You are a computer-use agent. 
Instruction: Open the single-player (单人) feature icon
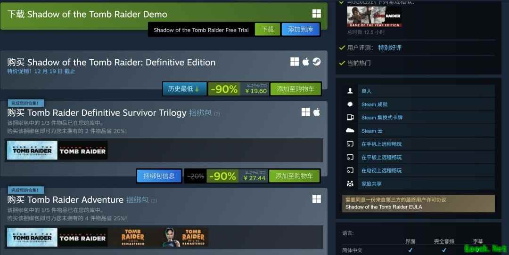[350, 91]
